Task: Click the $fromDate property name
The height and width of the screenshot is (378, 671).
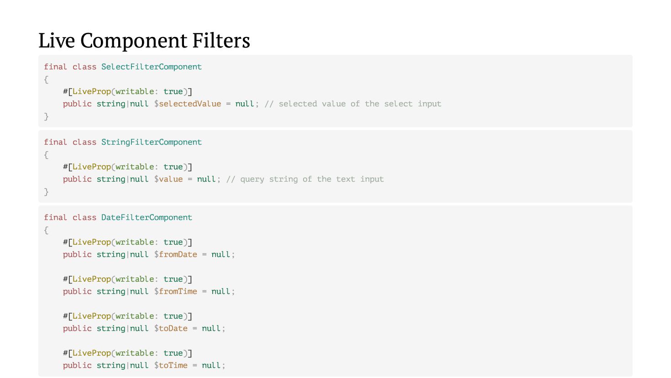Action: click(175, 254)
